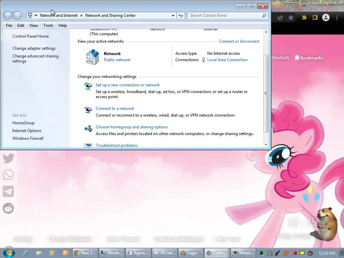The image size is (344, 258).
Task: Click the Public network link
Action: [x=117, y=60]
